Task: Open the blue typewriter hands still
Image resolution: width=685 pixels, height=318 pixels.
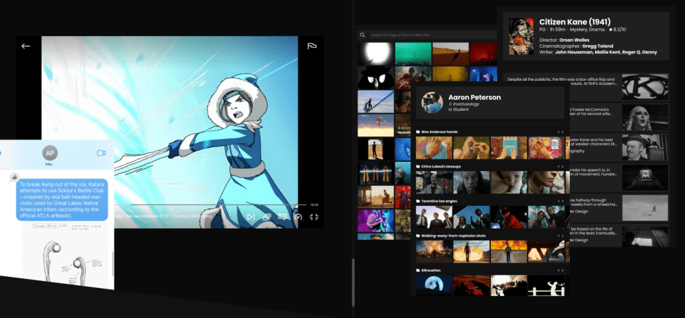Action: [x=509, y=148]
